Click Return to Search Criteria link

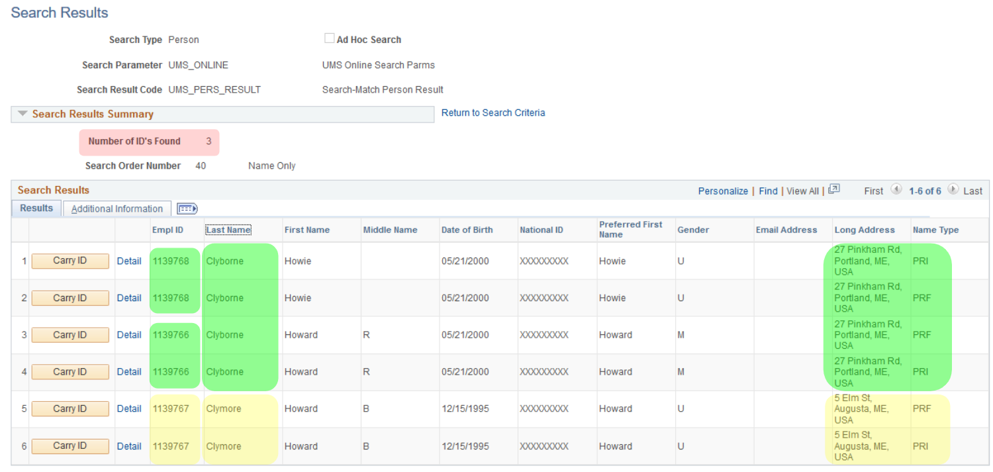coord(493,113)
